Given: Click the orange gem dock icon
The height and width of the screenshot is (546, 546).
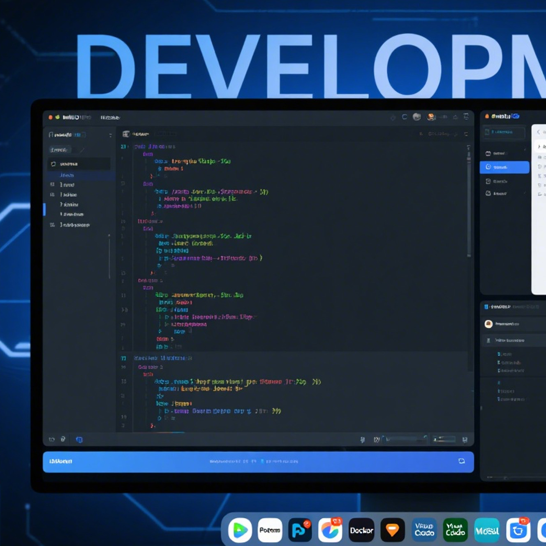Looking at the screenshot, I should point(392,530).
